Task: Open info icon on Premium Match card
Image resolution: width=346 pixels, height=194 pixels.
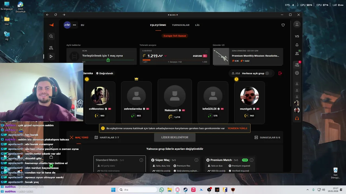Action: (251, 160)
